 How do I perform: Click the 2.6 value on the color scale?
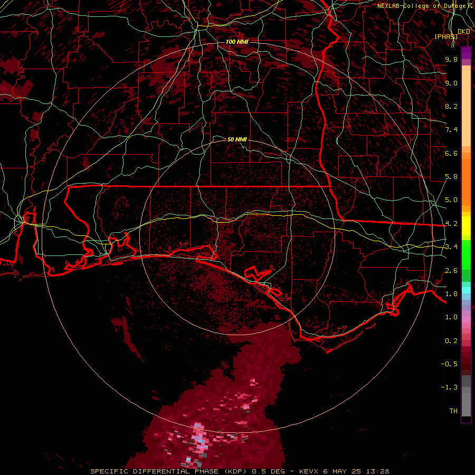(x=451, y=271)
